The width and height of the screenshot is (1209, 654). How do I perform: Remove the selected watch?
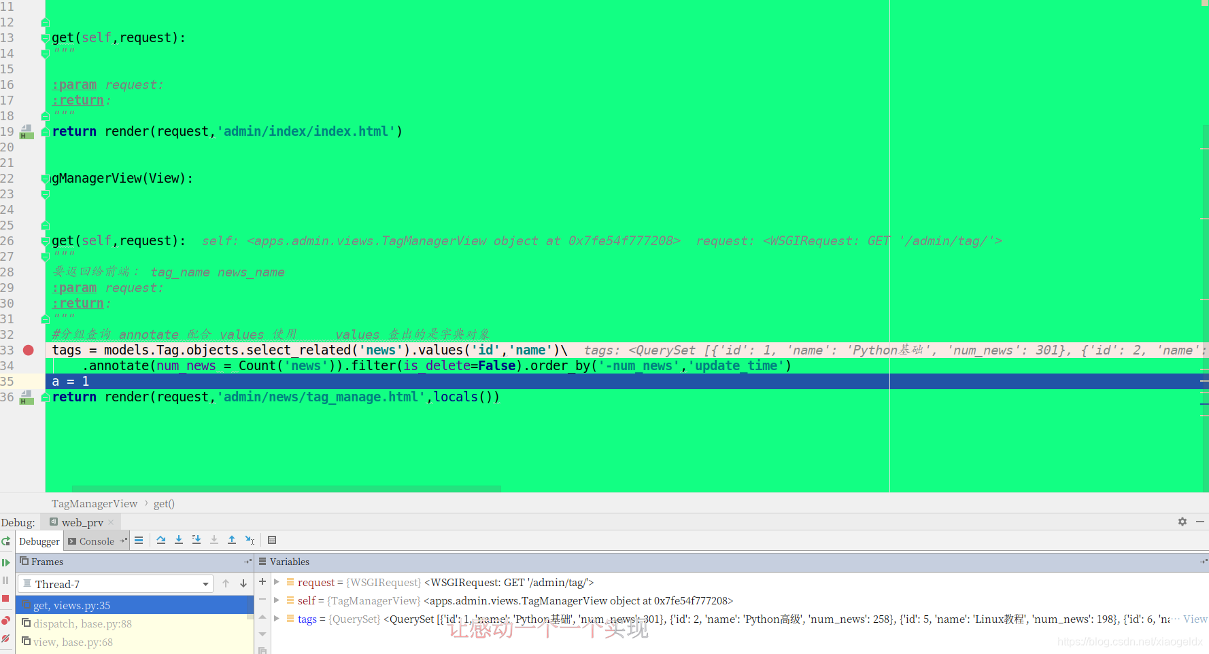point(262,599)
